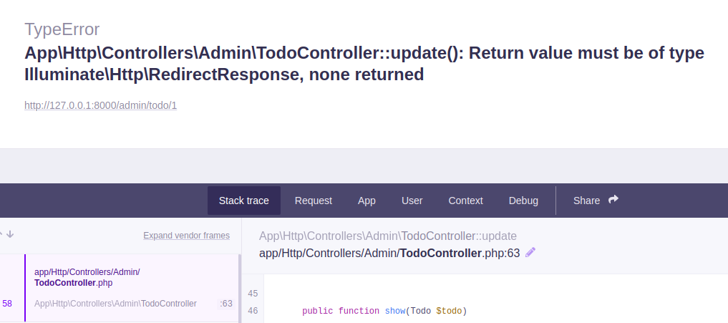The height and width of the screenshot is (323, 728).
Task: Click the down arrow for next frame
Action: pos(11,234)
